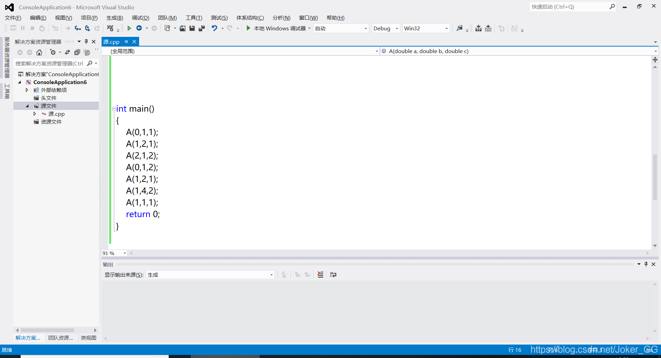Open the 服务器资源管理器 side tab
Viewport: 661px width, 358px height.
[x=7, y=57]
